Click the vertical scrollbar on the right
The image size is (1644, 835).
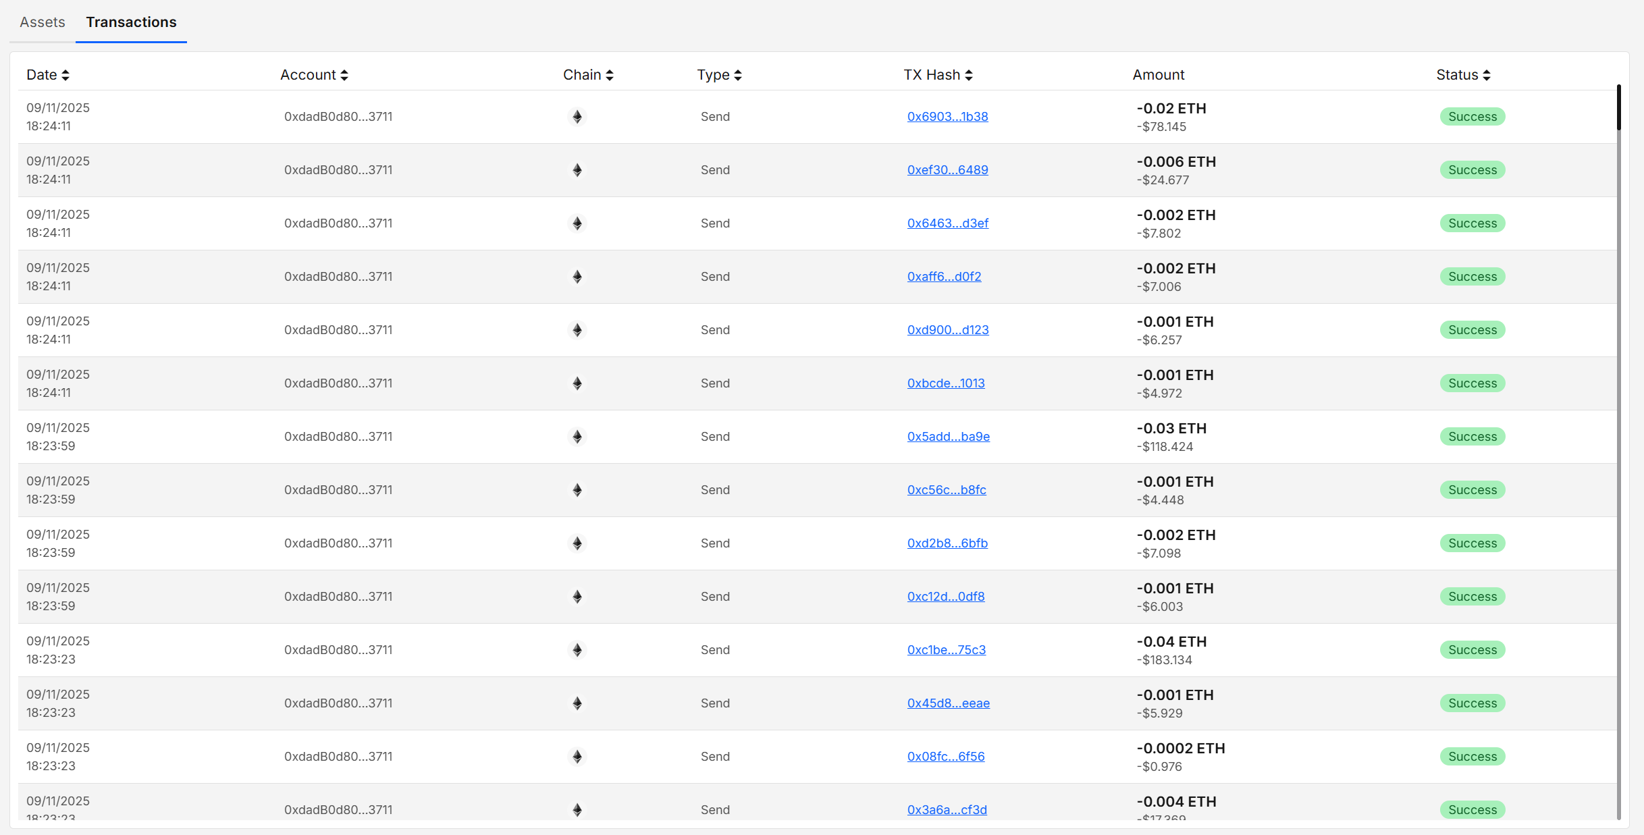[x=1619, y=115]
